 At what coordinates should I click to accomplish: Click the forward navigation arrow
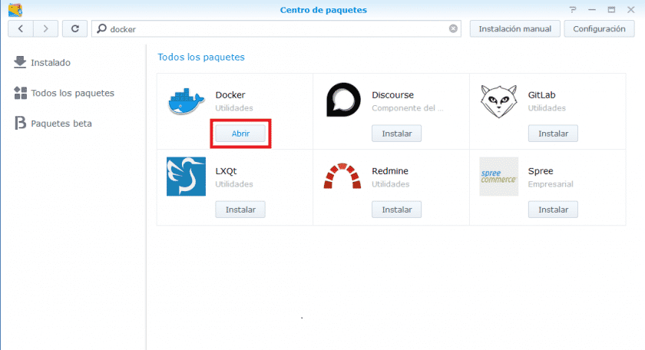coord(45,29)
